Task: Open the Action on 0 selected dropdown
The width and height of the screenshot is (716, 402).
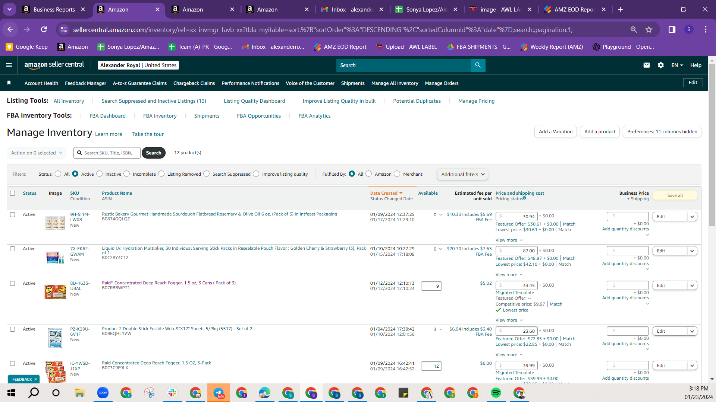Action: tap(37, 153)
